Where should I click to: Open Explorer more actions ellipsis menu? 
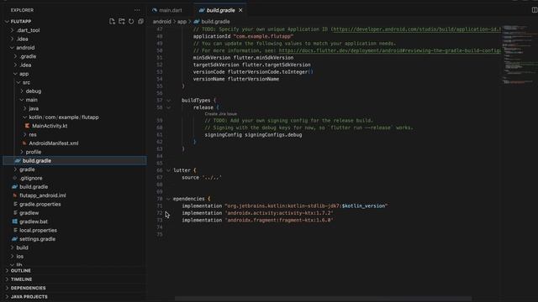pos(137,10)
